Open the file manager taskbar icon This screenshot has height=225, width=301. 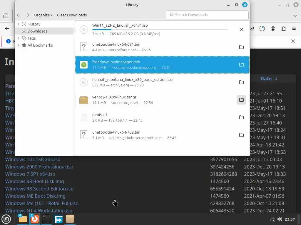(x=23, y=219)
